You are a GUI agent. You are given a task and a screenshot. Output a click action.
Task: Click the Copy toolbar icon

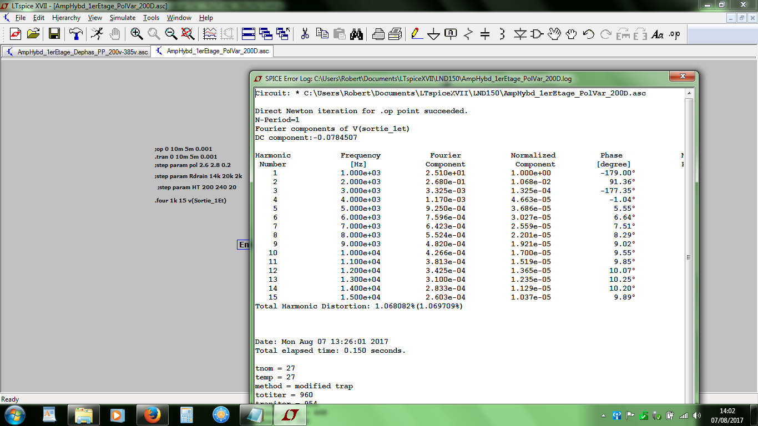[322, 34]
